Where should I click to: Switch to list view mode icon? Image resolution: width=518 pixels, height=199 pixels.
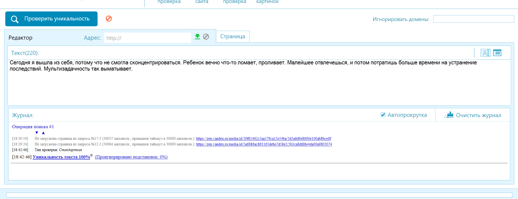pyautogui.click(x=497, y=53)
